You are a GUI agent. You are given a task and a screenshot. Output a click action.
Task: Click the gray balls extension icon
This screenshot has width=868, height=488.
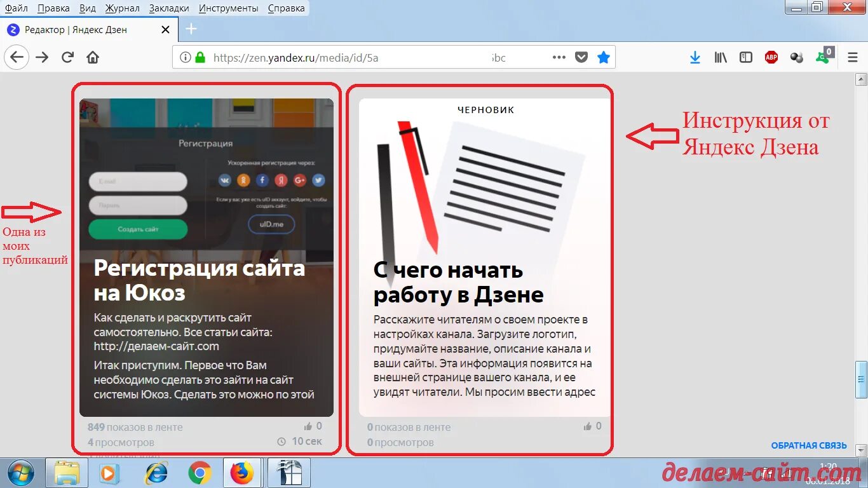(x=797, y=57)
